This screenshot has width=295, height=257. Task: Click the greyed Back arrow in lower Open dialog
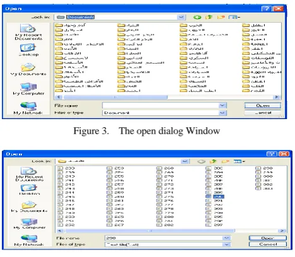pyautogui.click(x=202, y=161)
